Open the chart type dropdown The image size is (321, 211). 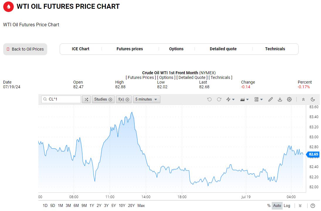tap(244, 99)
